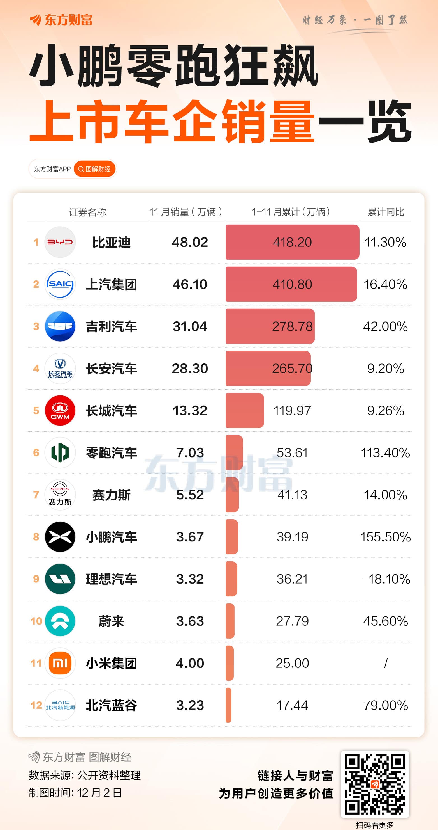Click the red GWM logo

pyautogui.click(x=60, y=410)
